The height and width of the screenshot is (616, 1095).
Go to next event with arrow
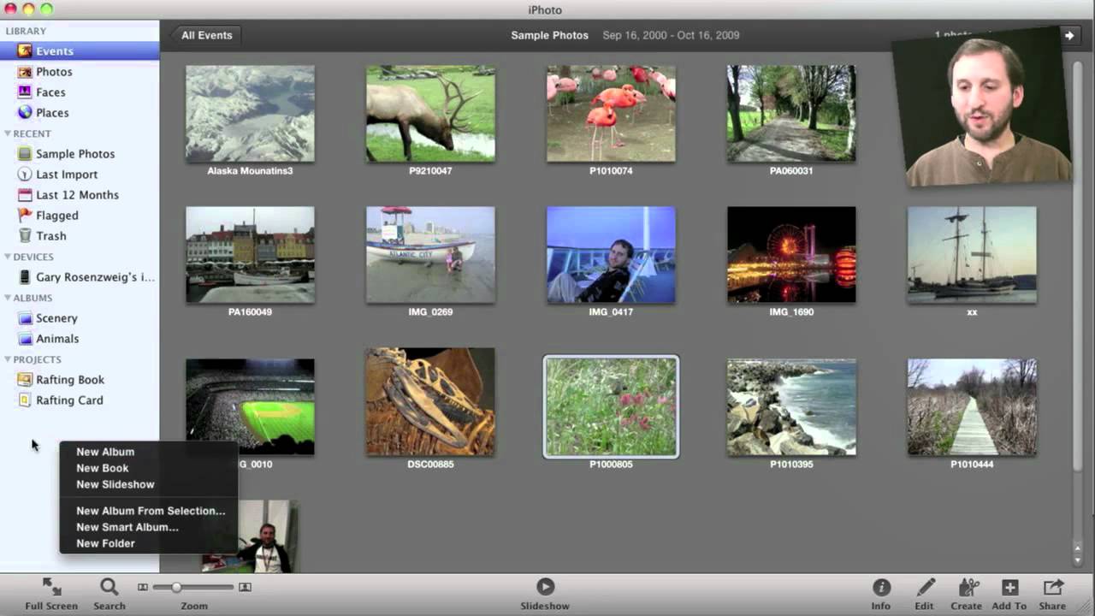(x=1069, y=35)
